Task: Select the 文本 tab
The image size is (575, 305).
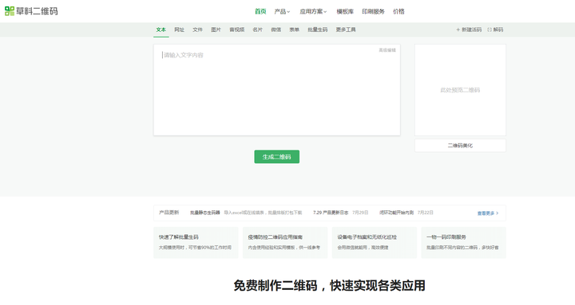Action: coord(161,29)
